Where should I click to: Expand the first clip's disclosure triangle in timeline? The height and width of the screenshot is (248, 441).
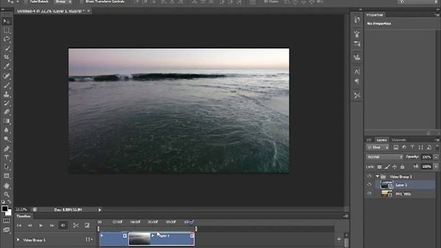pos(102,236)
